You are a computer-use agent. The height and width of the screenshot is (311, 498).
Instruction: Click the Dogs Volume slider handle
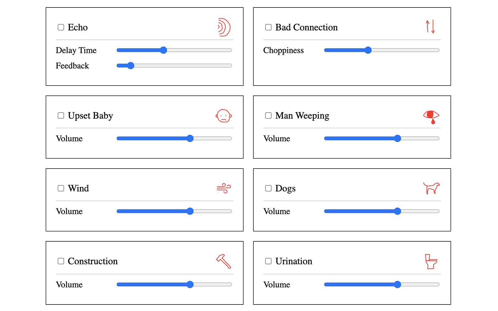point(397,211)
